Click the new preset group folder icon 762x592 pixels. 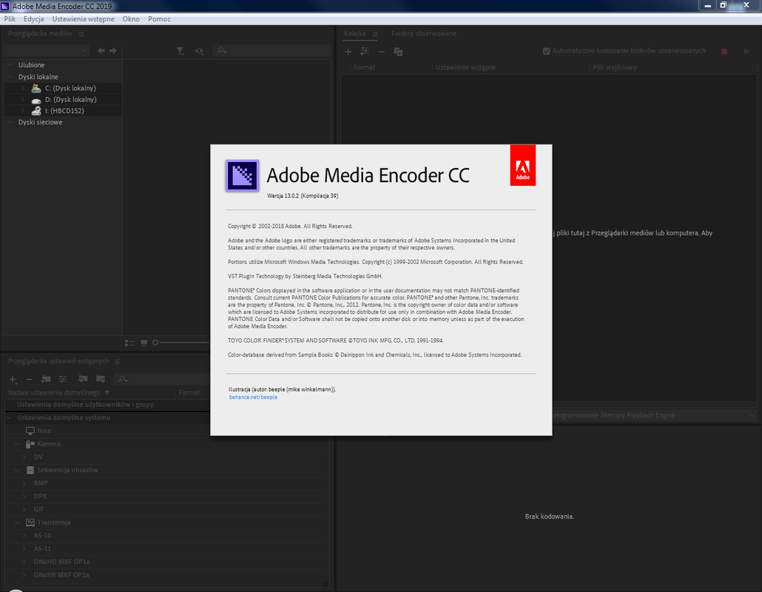pyautogui.click(x=46, y=379)
